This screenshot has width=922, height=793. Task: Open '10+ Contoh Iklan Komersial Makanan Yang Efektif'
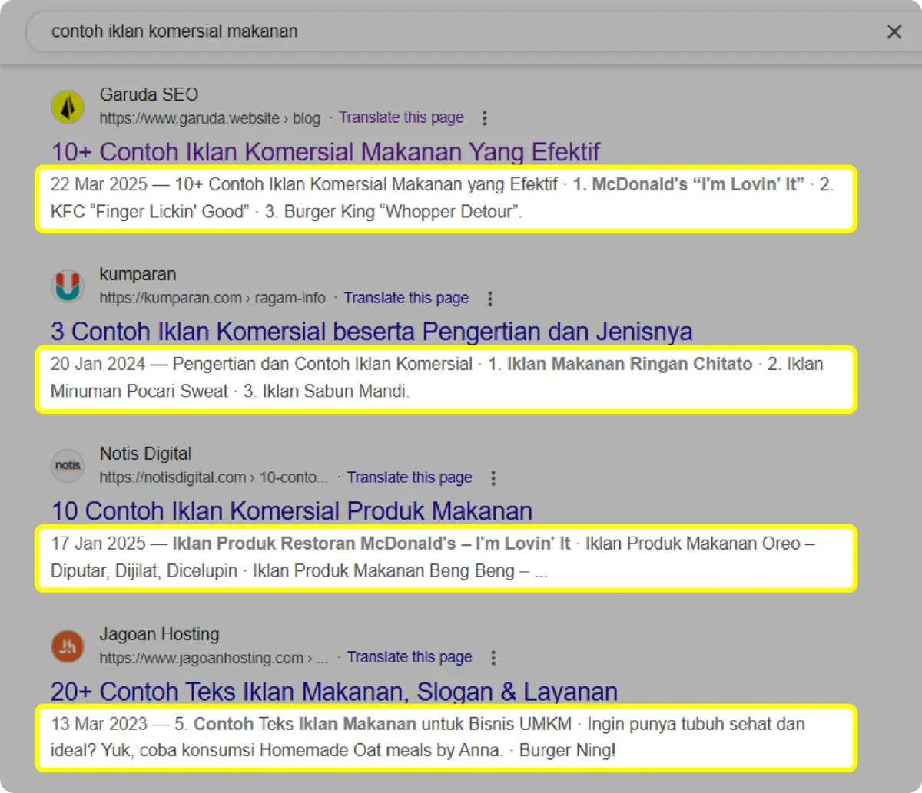326,151
